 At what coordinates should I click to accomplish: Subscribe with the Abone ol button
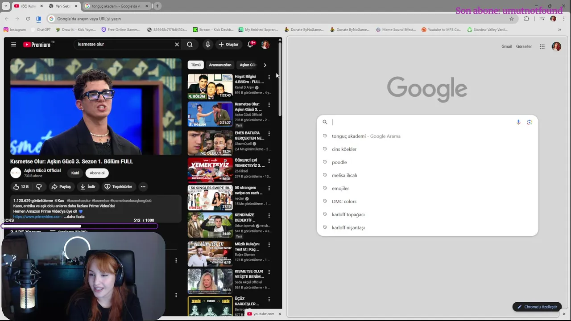coord(97,173)
